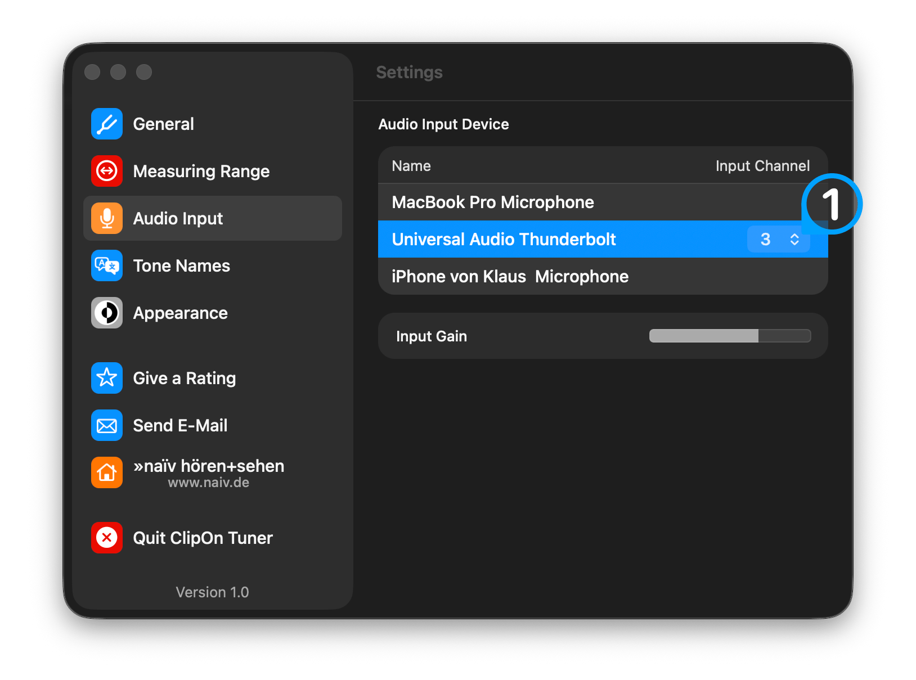Click the Tone Names translation icon
The width and height of the screenshot is (916, 680).
click(x=107, y=265)
